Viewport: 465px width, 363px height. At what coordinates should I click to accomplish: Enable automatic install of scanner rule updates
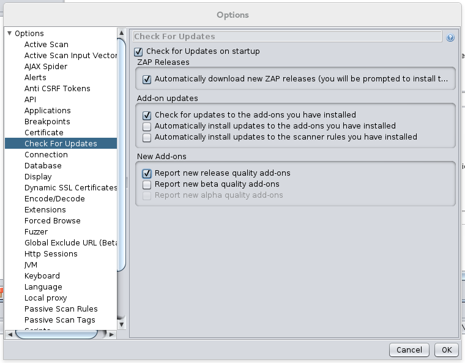click(x=147, y=137)
